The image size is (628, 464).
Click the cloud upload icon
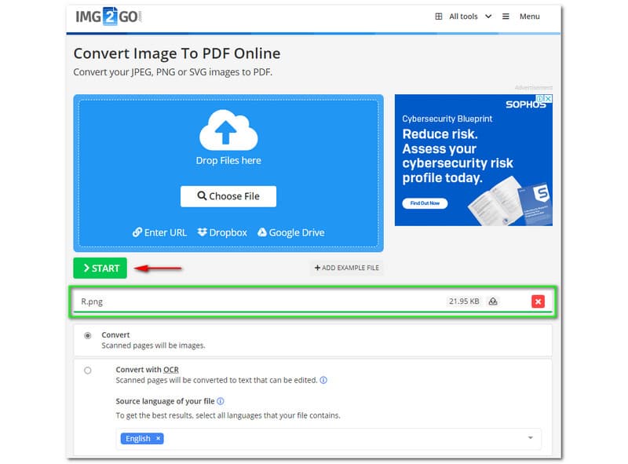pos(228,130)
